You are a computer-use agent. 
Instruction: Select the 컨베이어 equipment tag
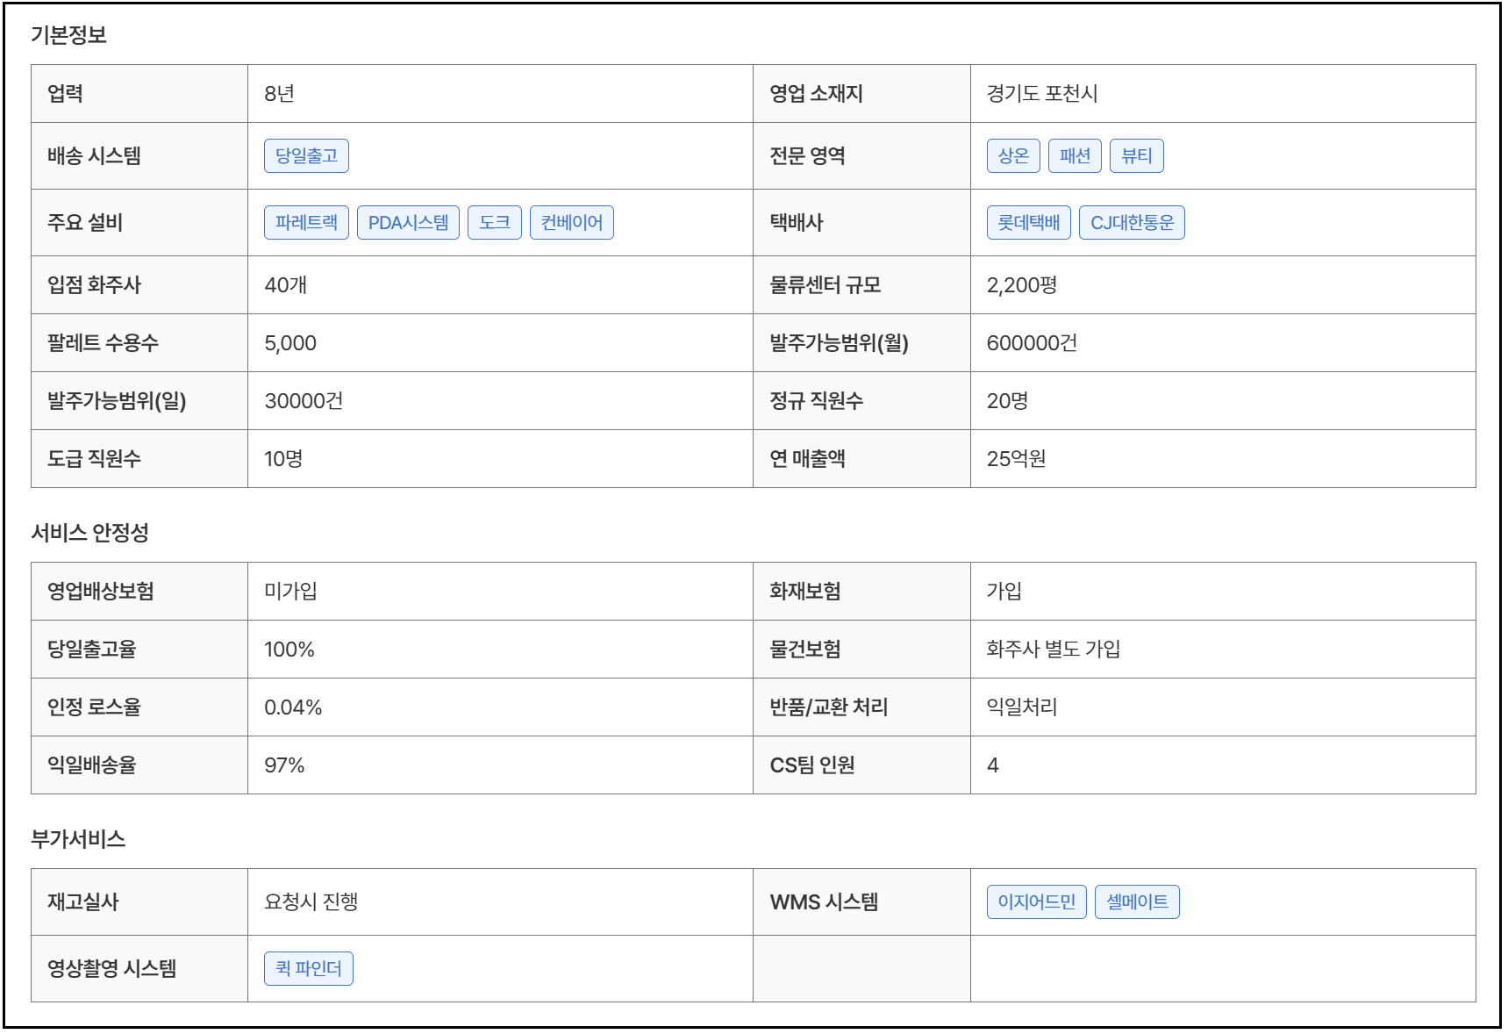571,223
